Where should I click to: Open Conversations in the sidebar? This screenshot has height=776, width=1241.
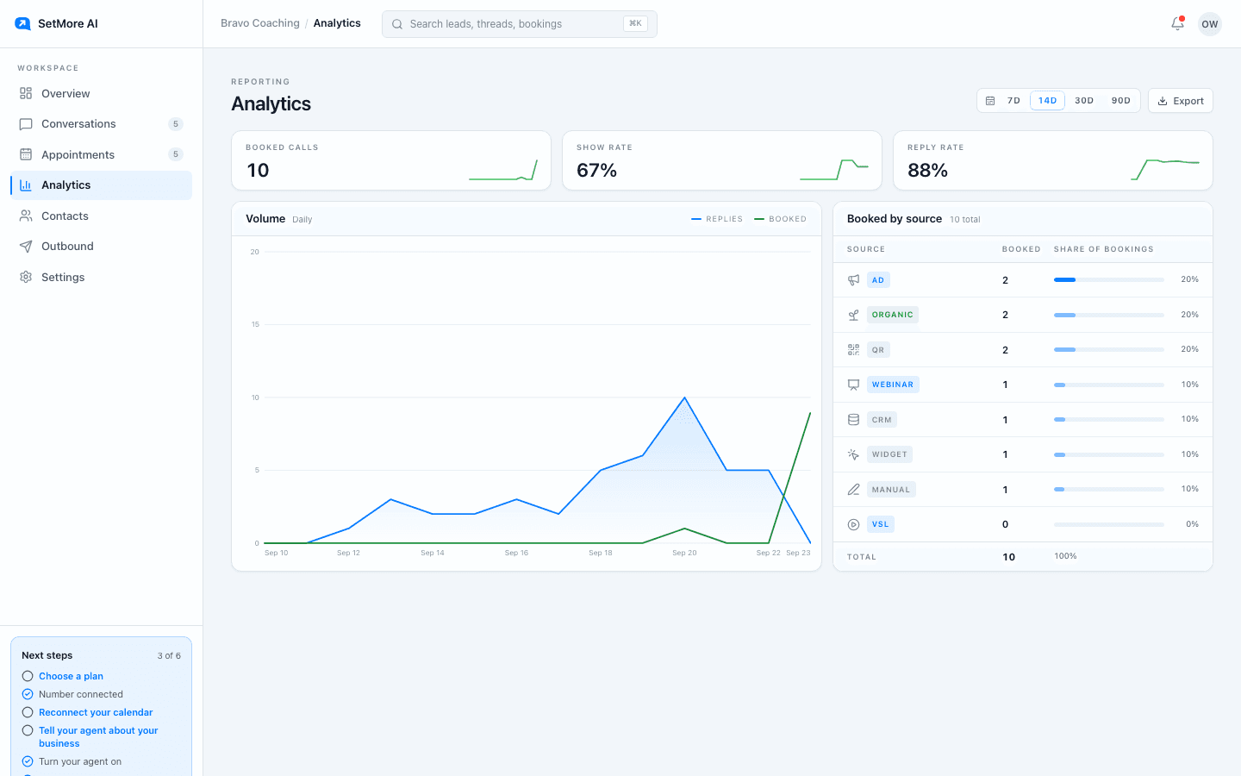tap(101, 124)
